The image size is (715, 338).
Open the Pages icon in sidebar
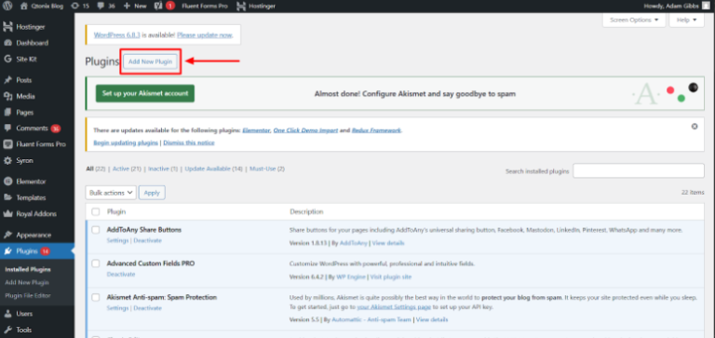[7, 113]
